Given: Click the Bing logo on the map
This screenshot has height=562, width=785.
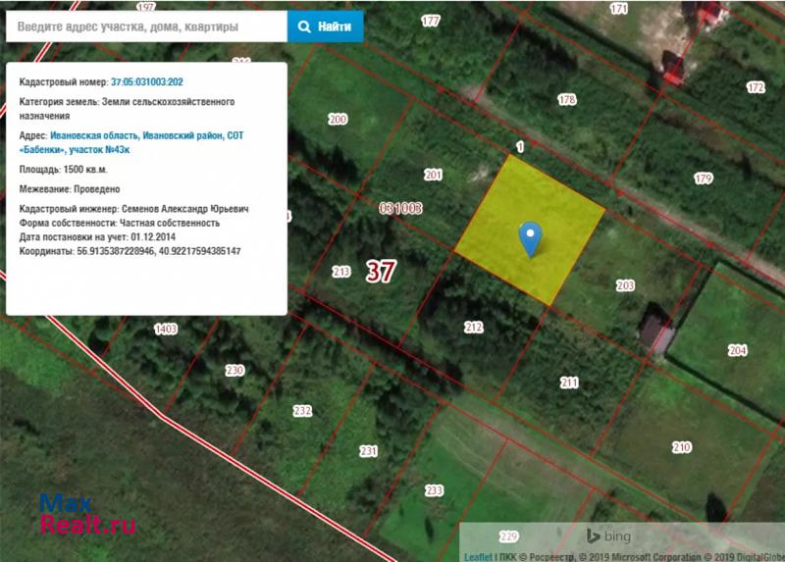Looking at the screenshot, I should [x=608, y=536].
